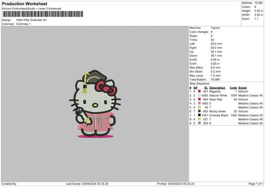Click the "Murky Green" description text
This screenshot has width=265, height=187.
pyautogui.click(x=217, y=111)
